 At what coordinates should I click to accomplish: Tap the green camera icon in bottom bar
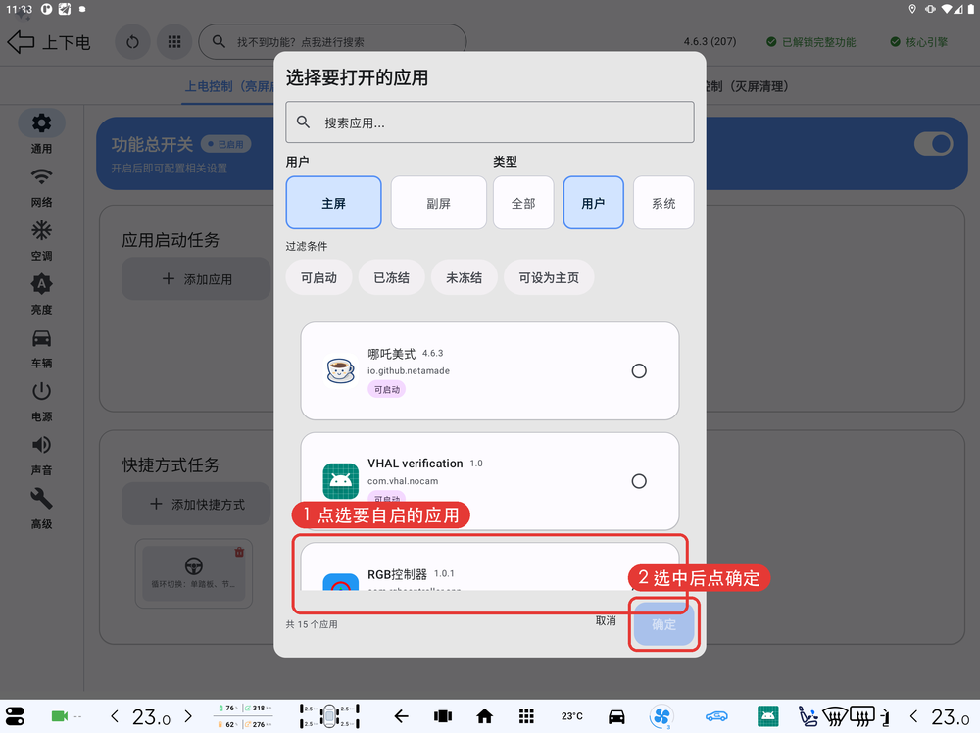[x=60, y=716]
